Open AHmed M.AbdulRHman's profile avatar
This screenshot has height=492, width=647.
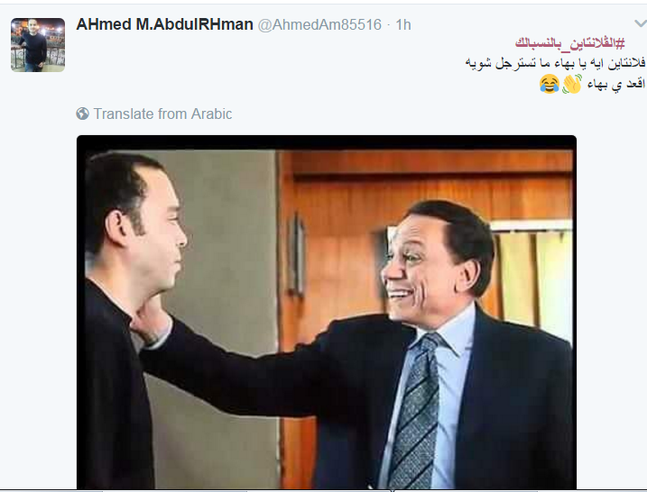coord(38,45)
